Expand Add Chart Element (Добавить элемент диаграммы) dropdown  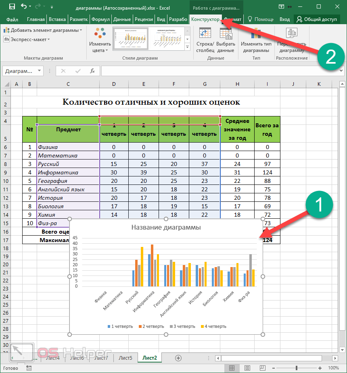pos(43,30)
